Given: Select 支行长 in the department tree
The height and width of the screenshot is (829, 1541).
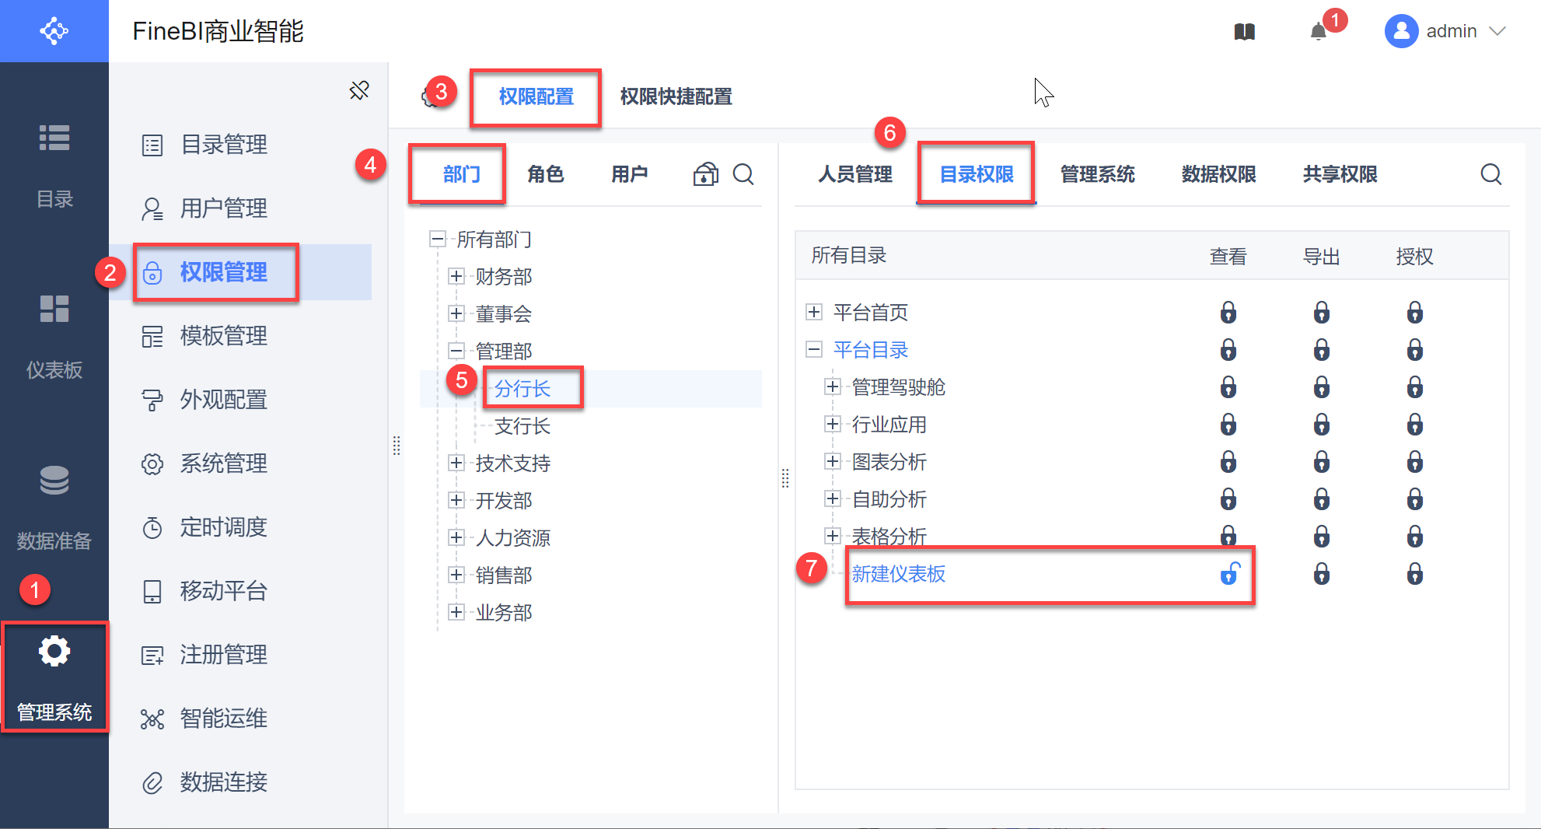Looking at the screenshot, I should [522, 426].
